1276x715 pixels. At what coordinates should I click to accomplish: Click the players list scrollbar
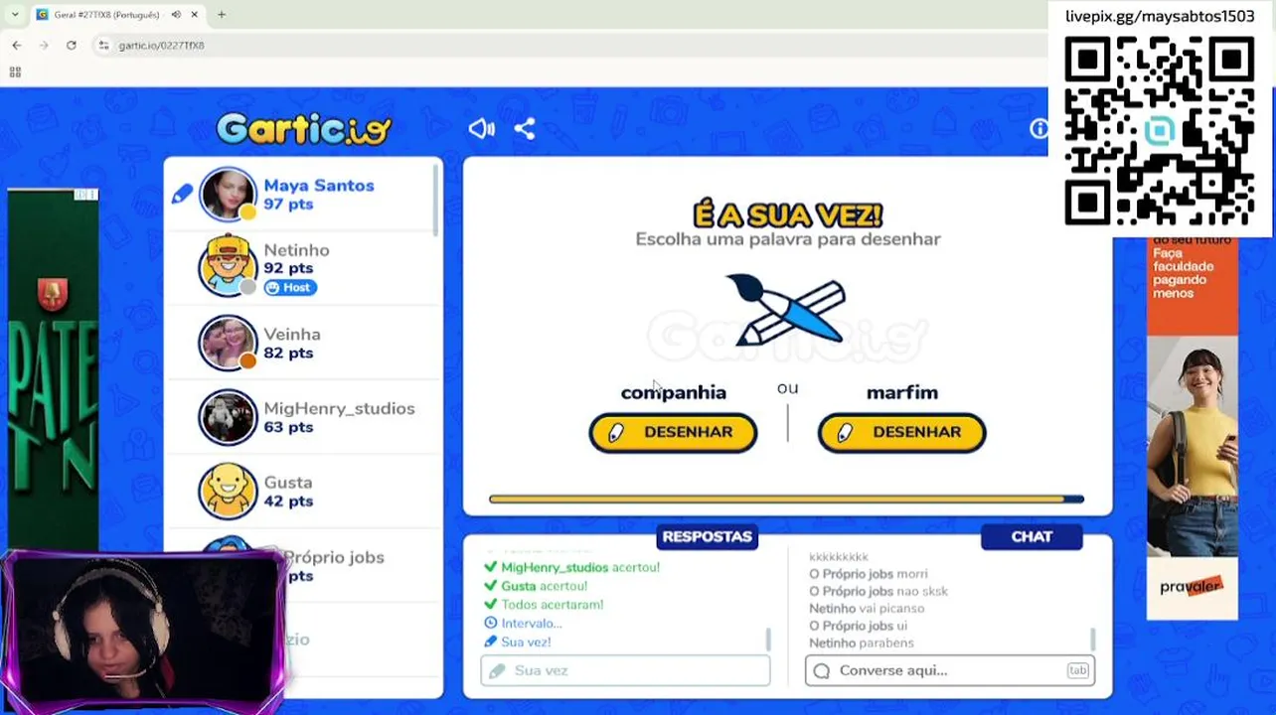point(436,199)
